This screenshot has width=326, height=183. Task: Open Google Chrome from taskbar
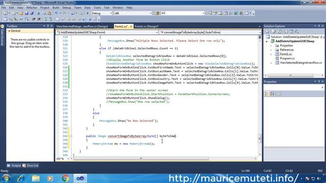coord(66,178)
